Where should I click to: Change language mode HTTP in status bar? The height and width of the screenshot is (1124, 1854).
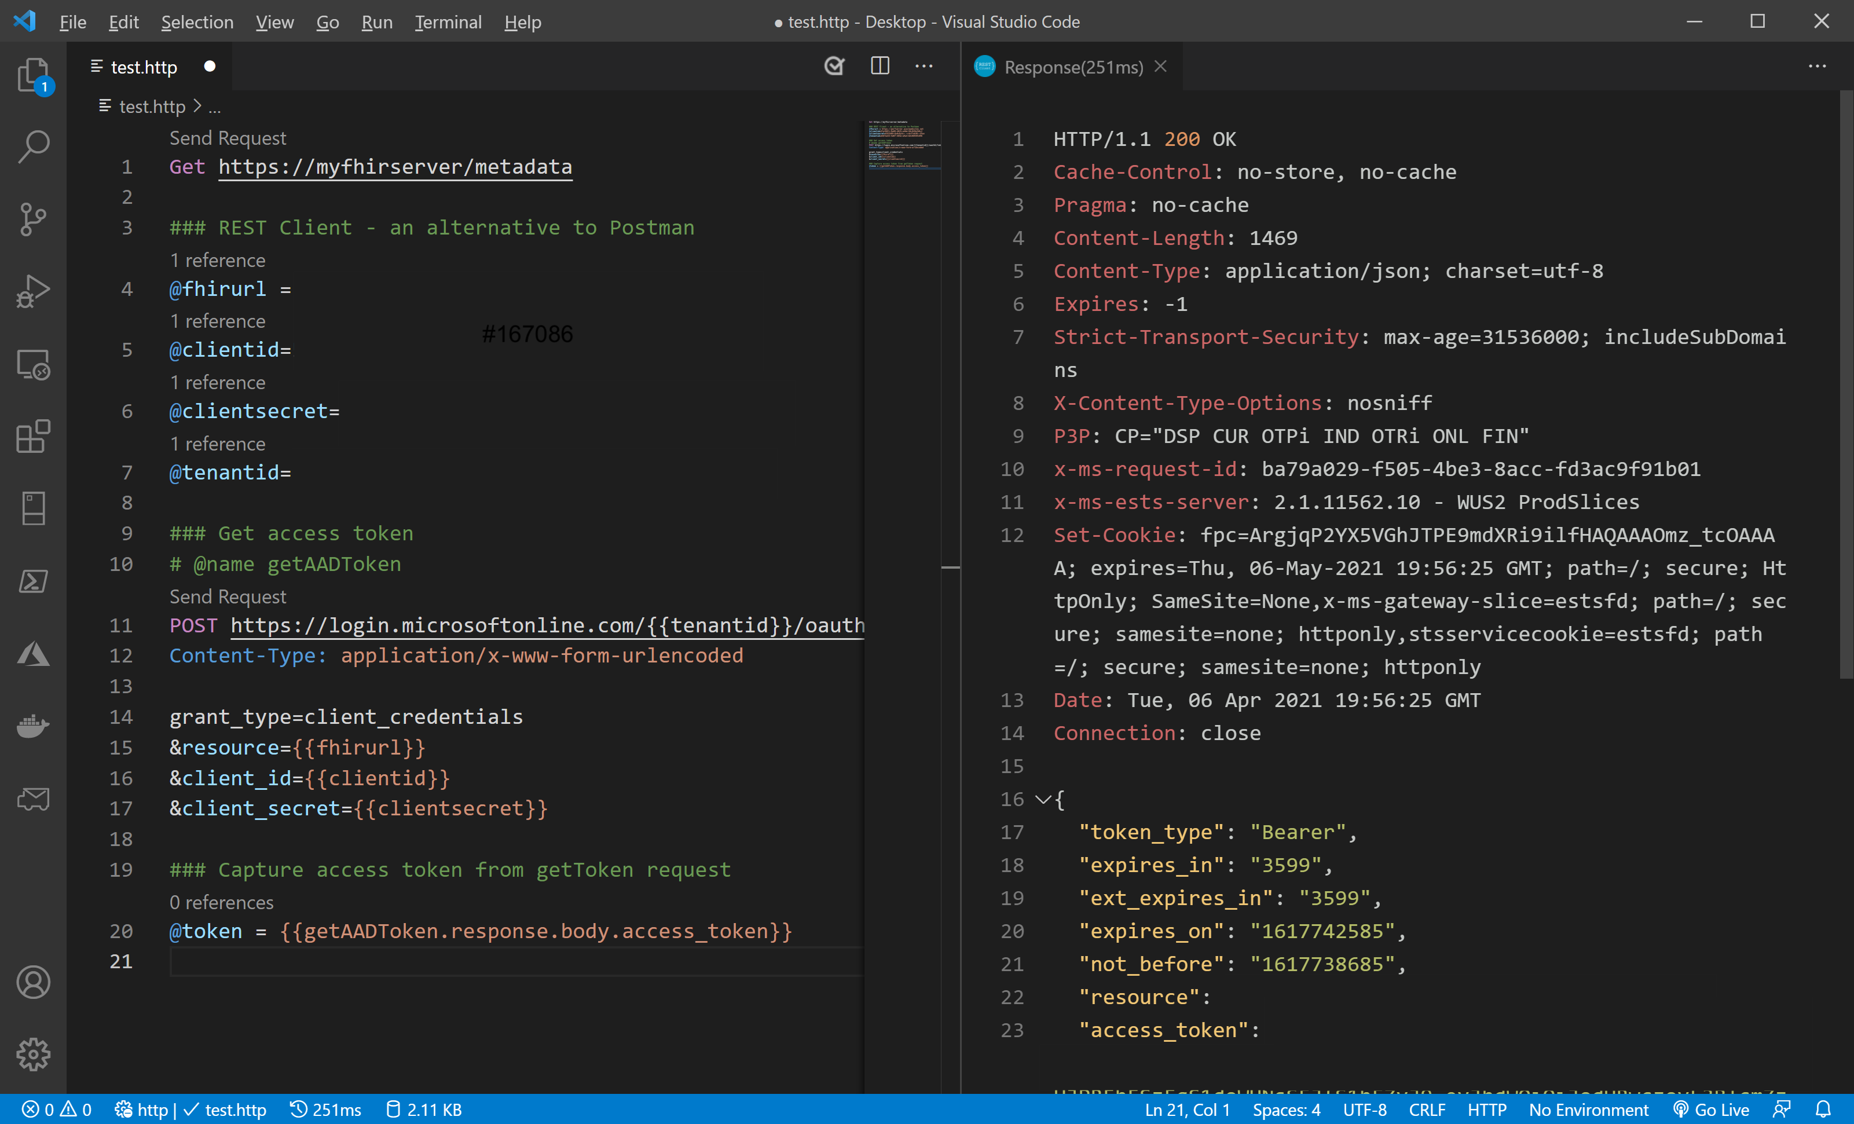[1487, 1110]
